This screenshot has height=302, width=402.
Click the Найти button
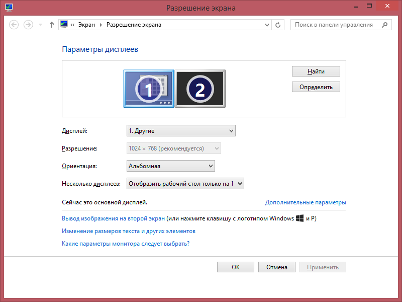(x=316, y=71)
